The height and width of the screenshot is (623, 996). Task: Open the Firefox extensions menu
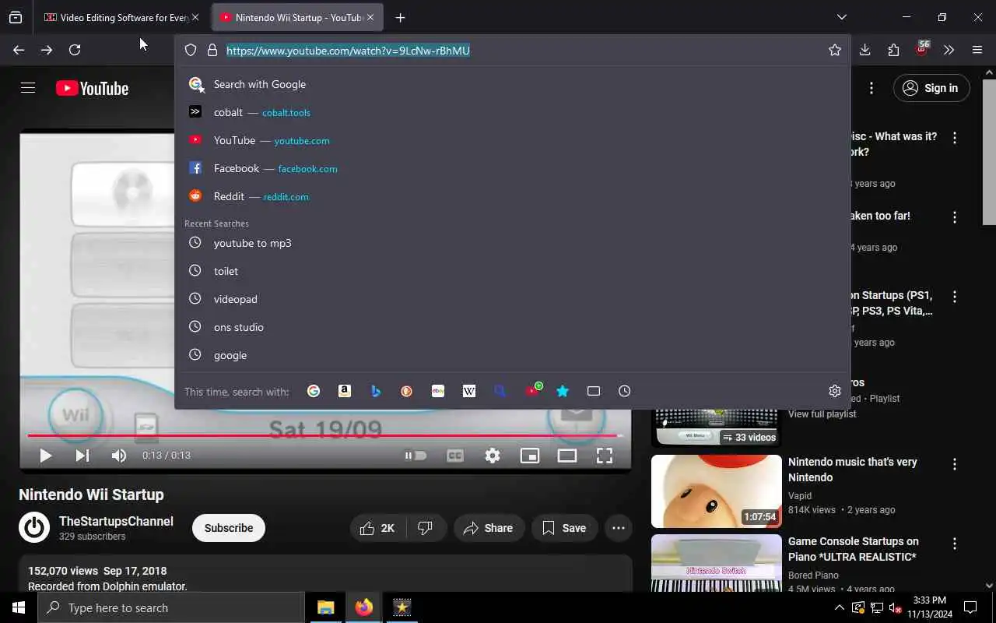pyautogui.click(x=893, y=50)
